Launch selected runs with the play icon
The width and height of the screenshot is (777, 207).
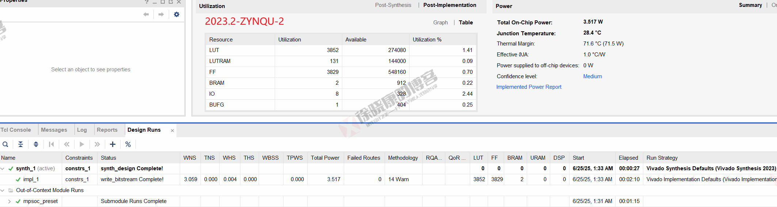82,144
